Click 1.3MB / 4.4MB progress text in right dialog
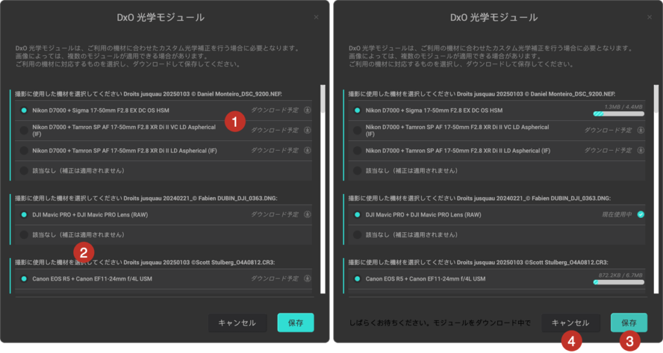The height and width of the screenshot is (353, 663). [x=624, y=107]
